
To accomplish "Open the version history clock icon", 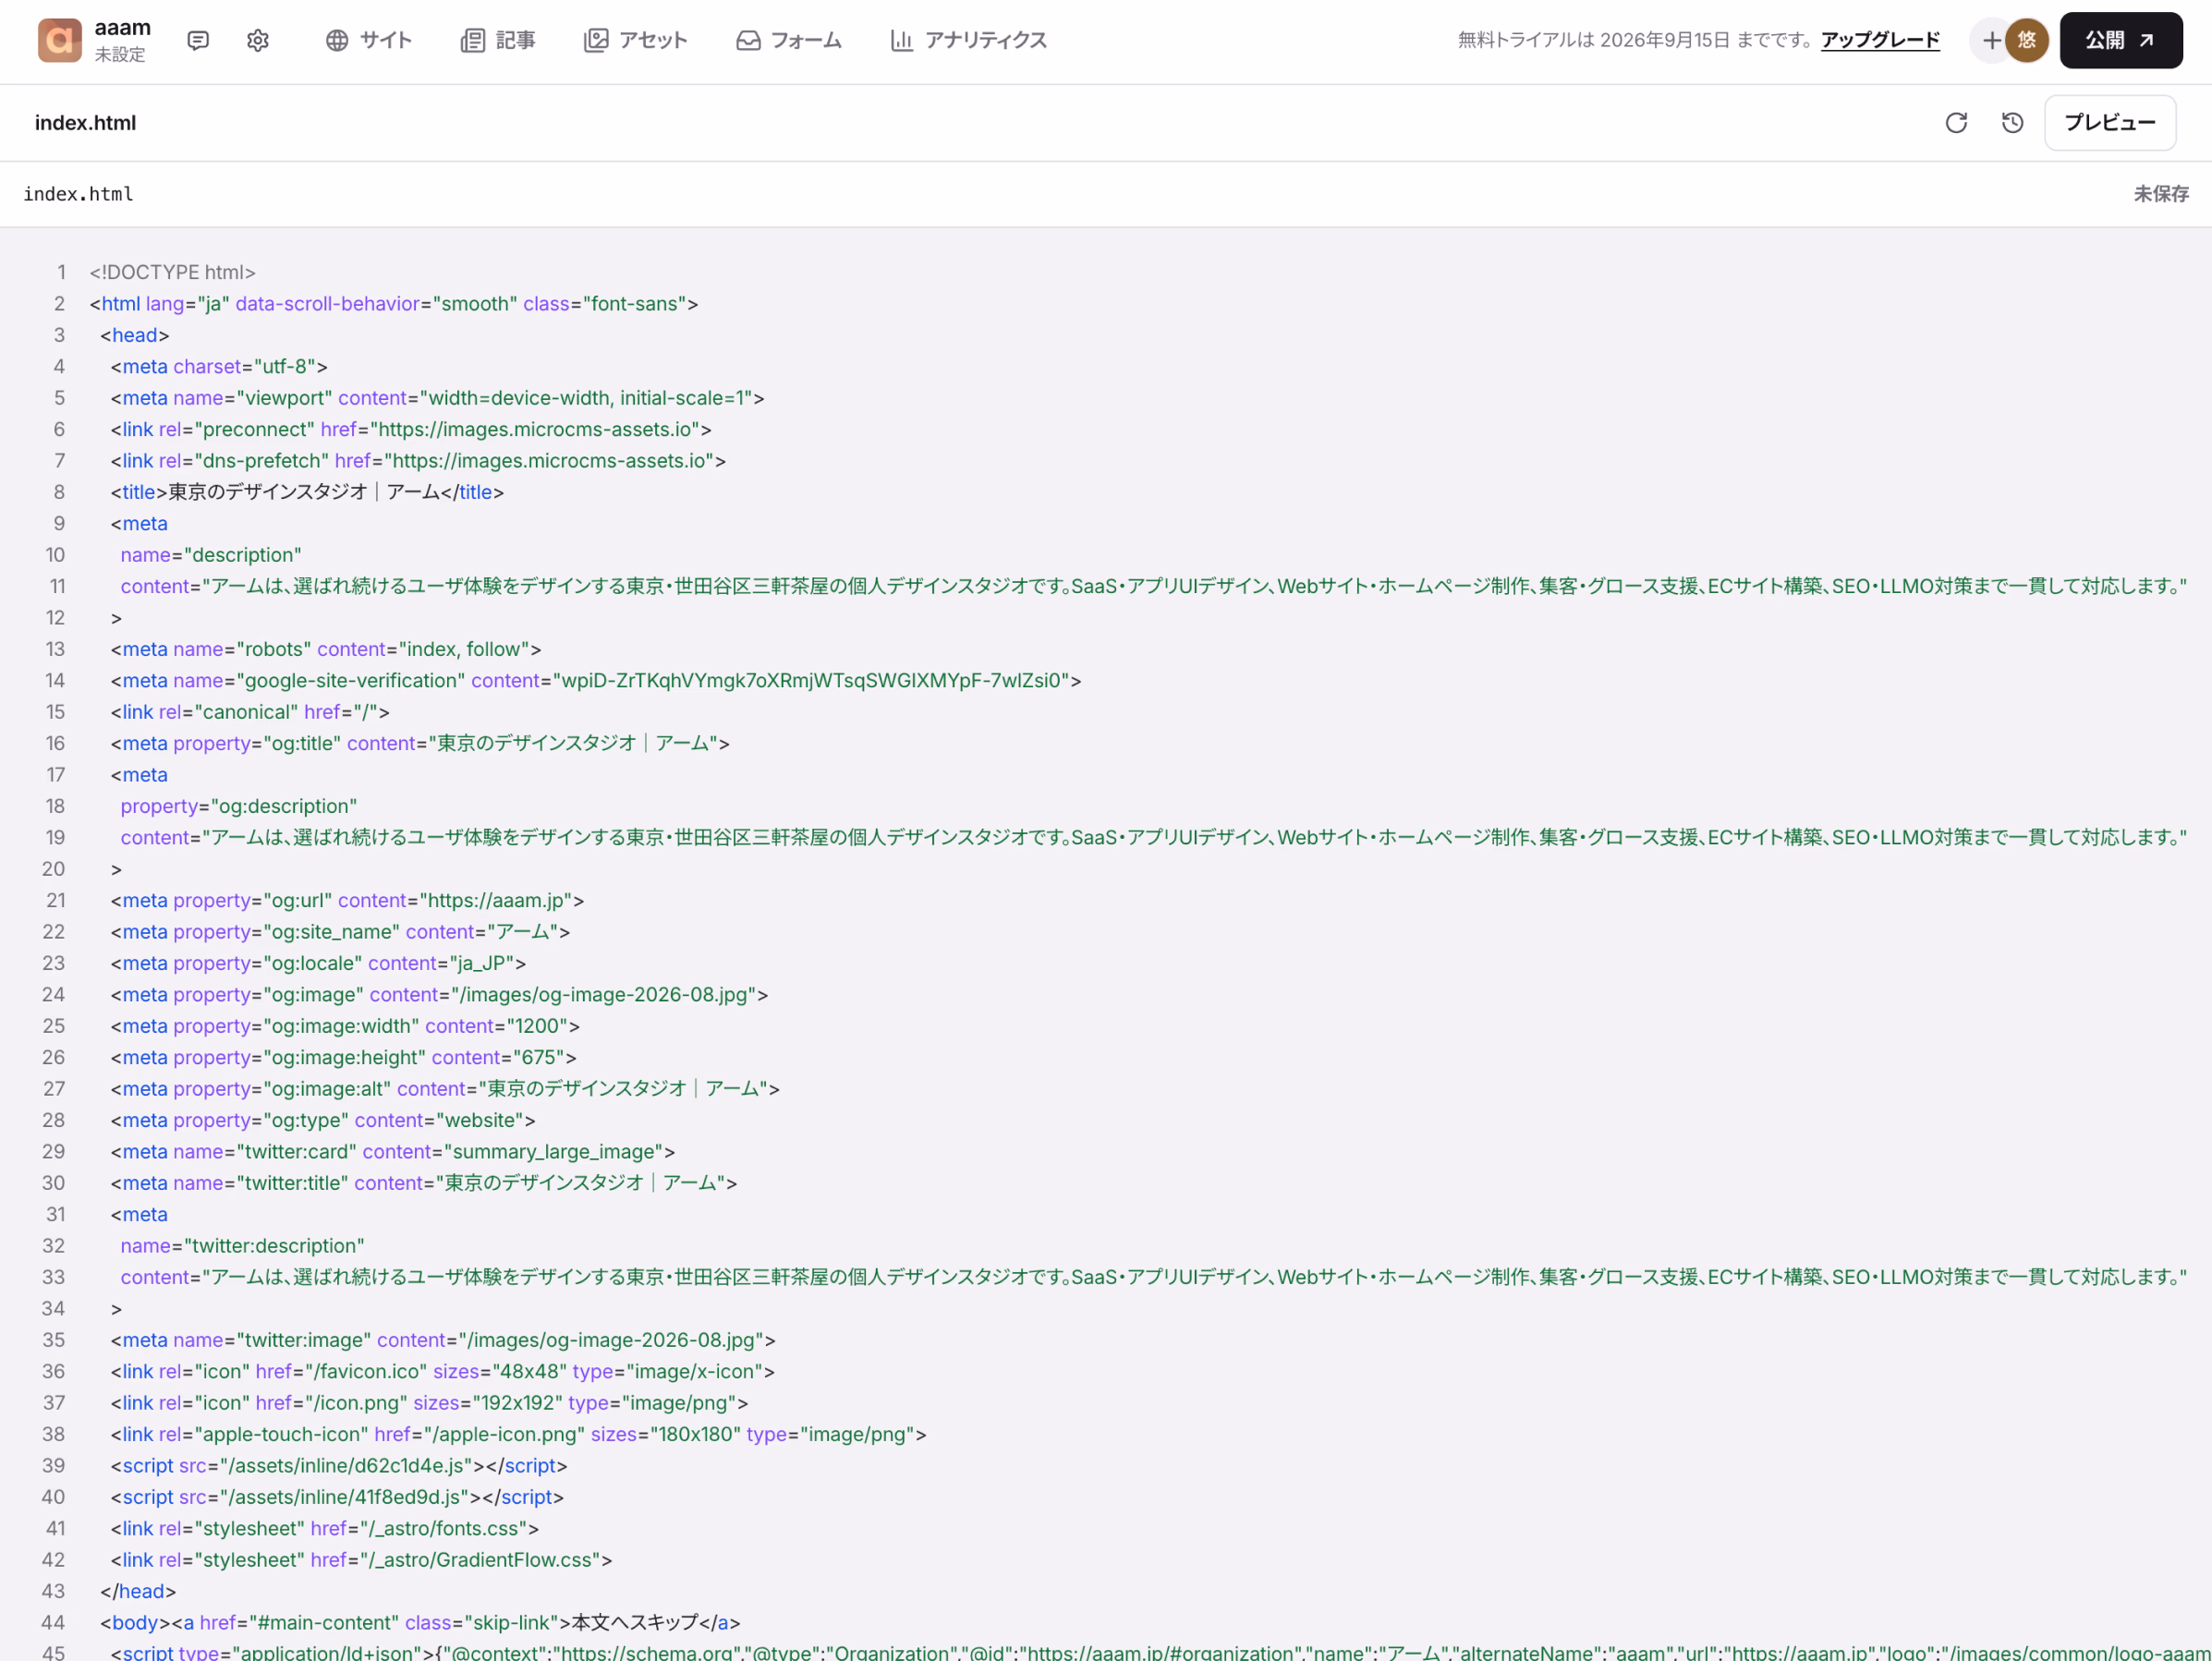I will point(2012,123).
